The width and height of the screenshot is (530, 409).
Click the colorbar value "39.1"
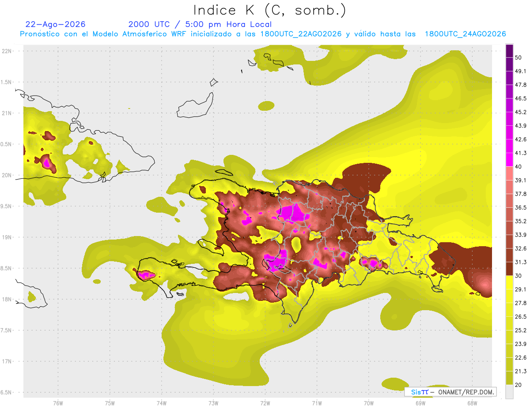coord(521,180)
